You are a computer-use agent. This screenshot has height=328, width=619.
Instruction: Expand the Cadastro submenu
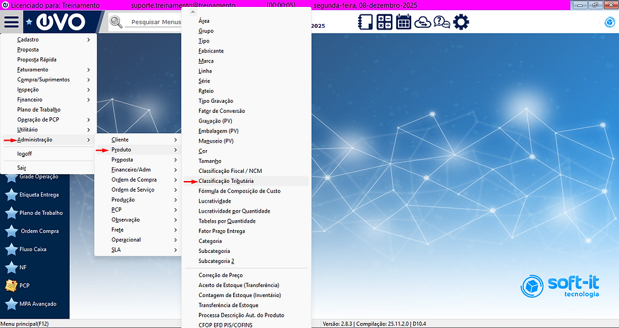49,40
